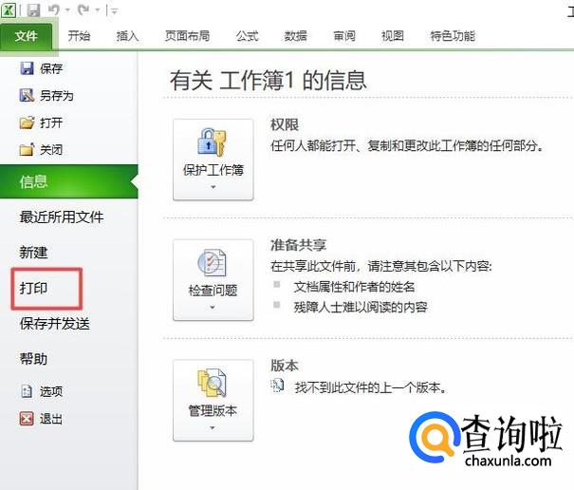Click the 关闭 folder icon
Screen dimensions: 574x490
click(x=27, y=149)
